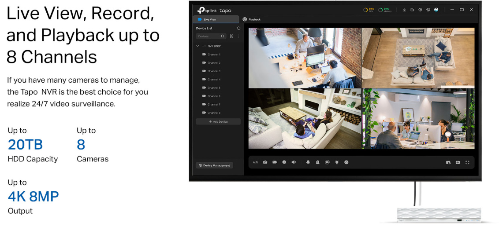Open the downloads icon in title bar
Image resolution: width=499 pixels, height=230 pixels.
[404, 10]
